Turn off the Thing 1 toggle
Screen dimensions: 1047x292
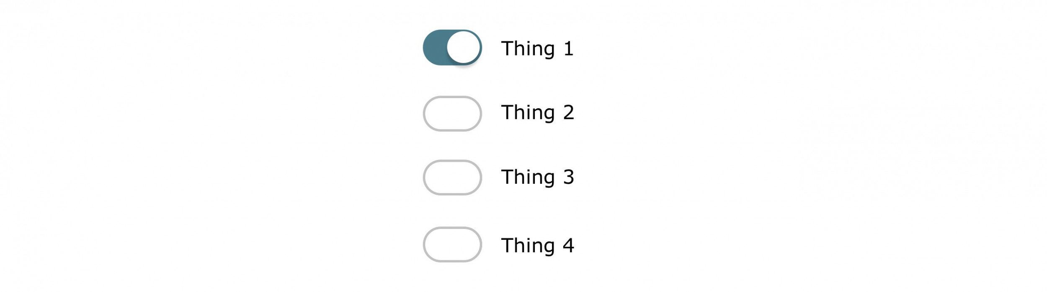pyautogui.click(x=452, y=48)
